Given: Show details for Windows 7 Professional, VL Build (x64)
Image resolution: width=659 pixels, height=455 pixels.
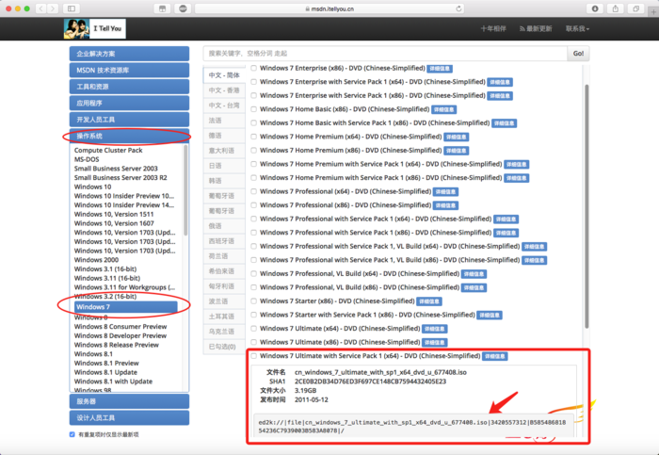Looking at the screenshot, I should click(x=474, y=274).
